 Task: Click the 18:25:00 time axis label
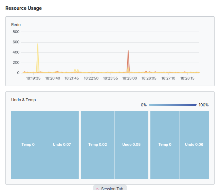point(129,78)
